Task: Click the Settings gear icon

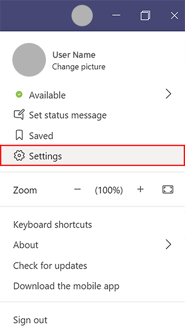Action: click(19, 156)
